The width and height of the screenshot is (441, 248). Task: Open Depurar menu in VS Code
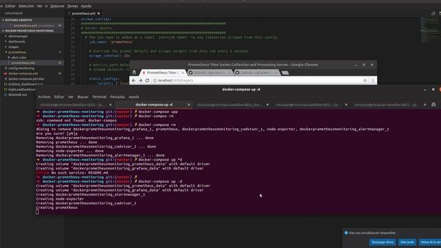pyautogui.click(x=57, y=6)
